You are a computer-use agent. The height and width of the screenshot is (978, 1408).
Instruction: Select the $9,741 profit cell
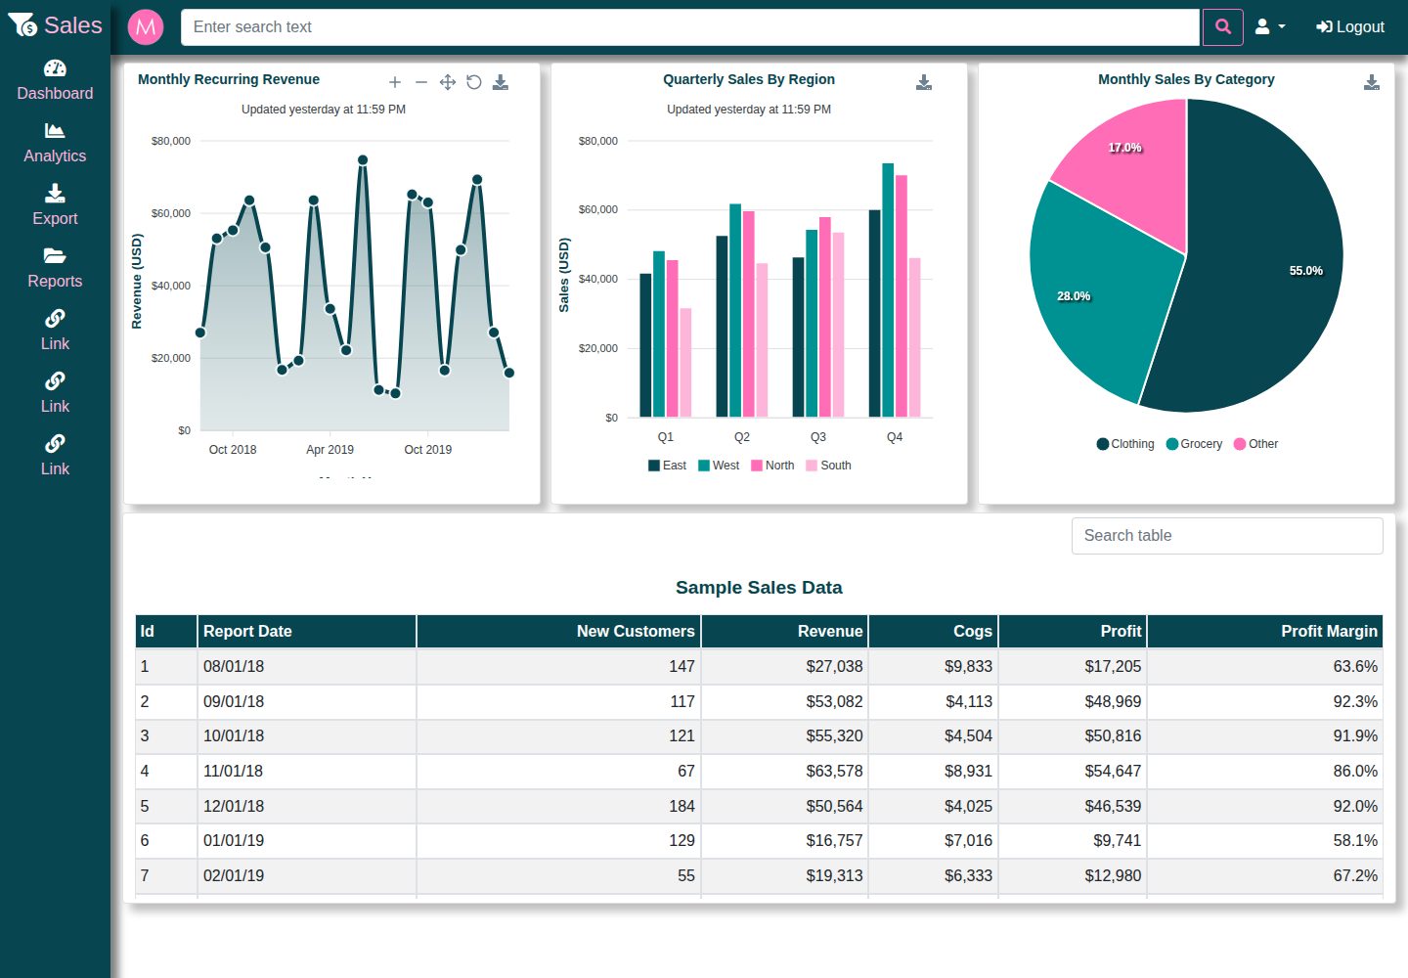click(1073, 841)
